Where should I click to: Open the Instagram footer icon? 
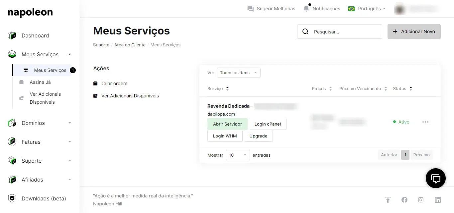pyautogui.click(x=421, y=200)
